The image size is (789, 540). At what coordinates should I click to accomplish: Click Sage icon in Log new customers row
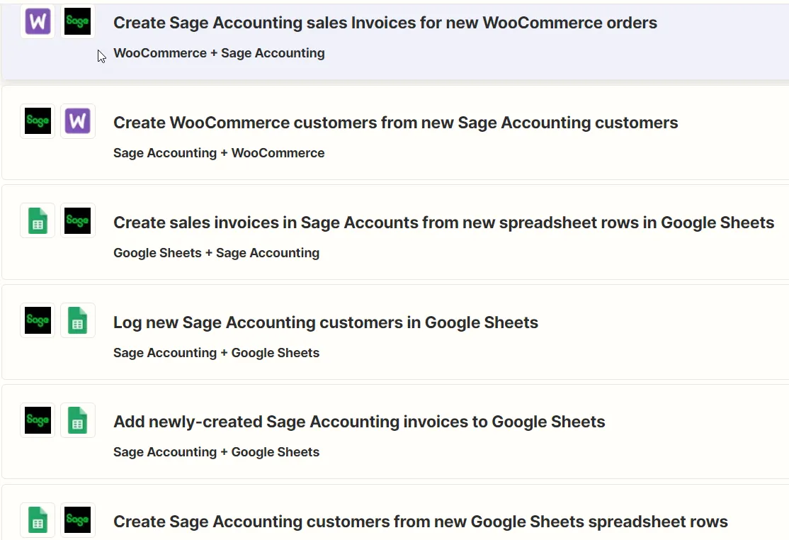point(38,320)
